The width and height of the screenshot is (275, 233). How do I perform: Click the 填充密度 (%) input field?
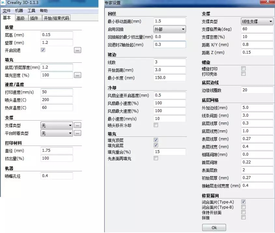(57, 75)
